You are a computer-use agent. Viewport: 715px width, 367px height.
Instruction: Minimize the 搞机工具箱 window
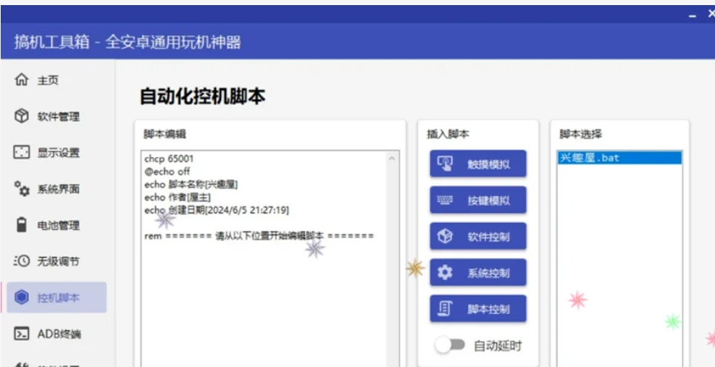692,15
